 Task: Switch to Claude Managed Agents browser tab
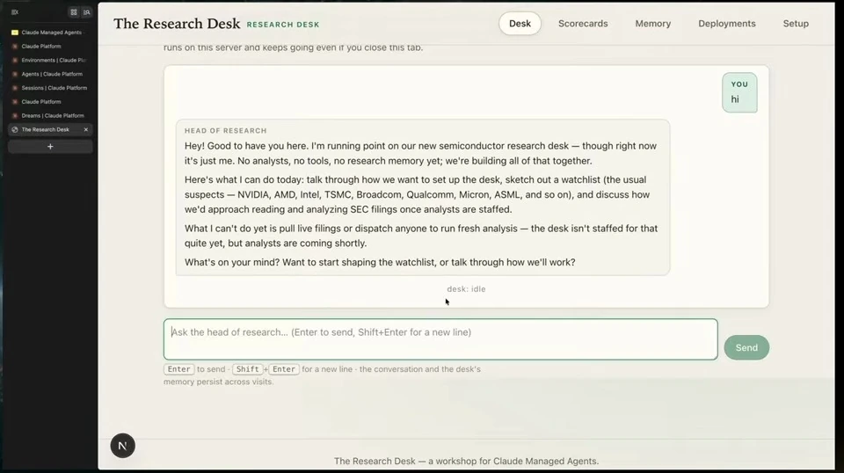[50, 33]
